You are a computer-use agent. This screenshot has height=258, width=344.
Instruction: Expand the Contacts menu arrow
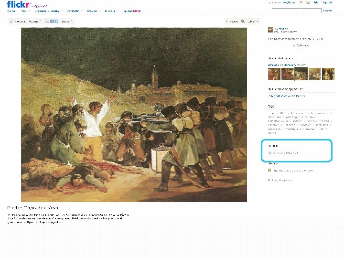point(82,11)
